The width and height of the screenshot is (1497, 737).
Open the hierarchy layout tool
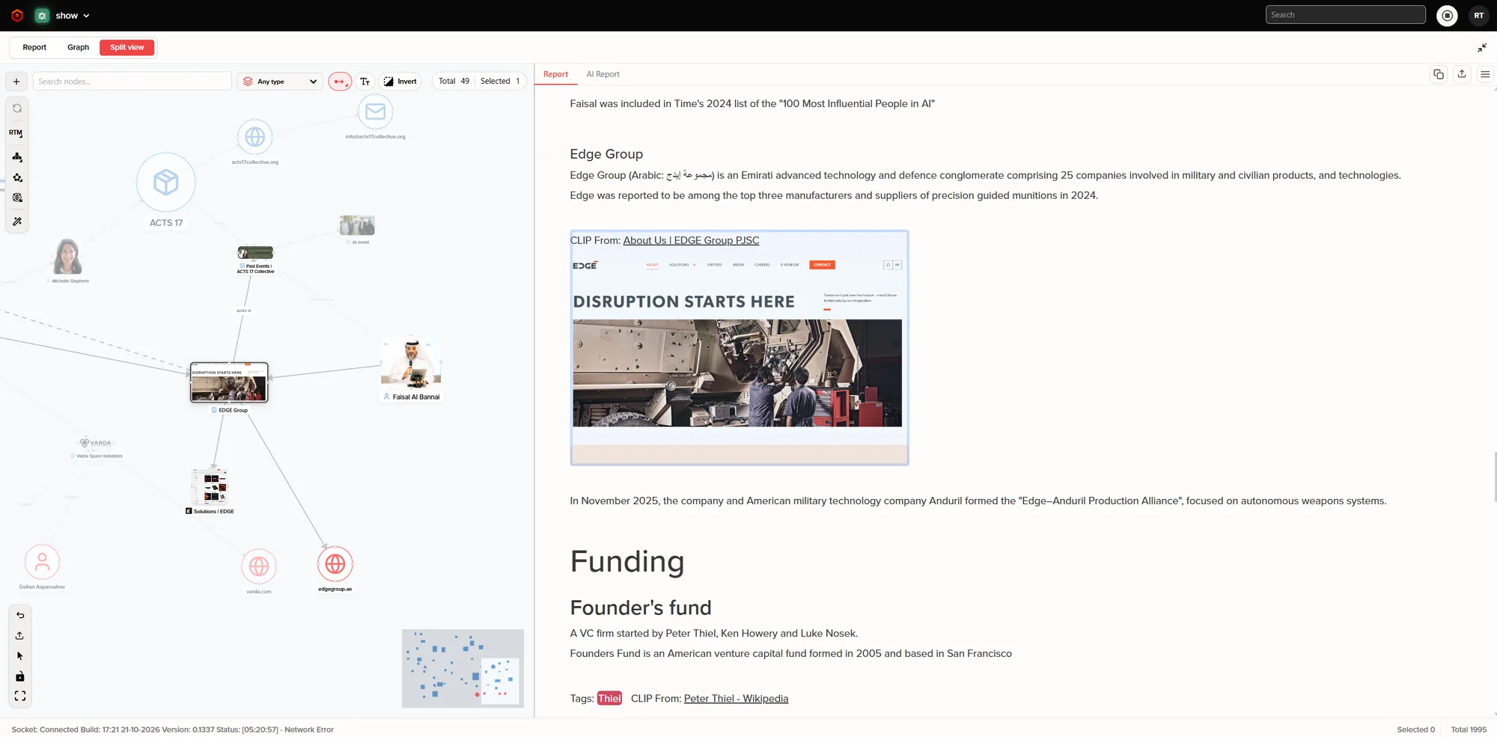(17, 157)
